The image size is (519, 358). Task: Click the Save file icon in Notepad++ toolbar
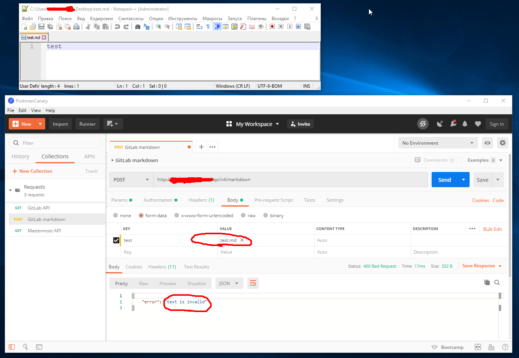pyautogui.click(x=41, y=27)
